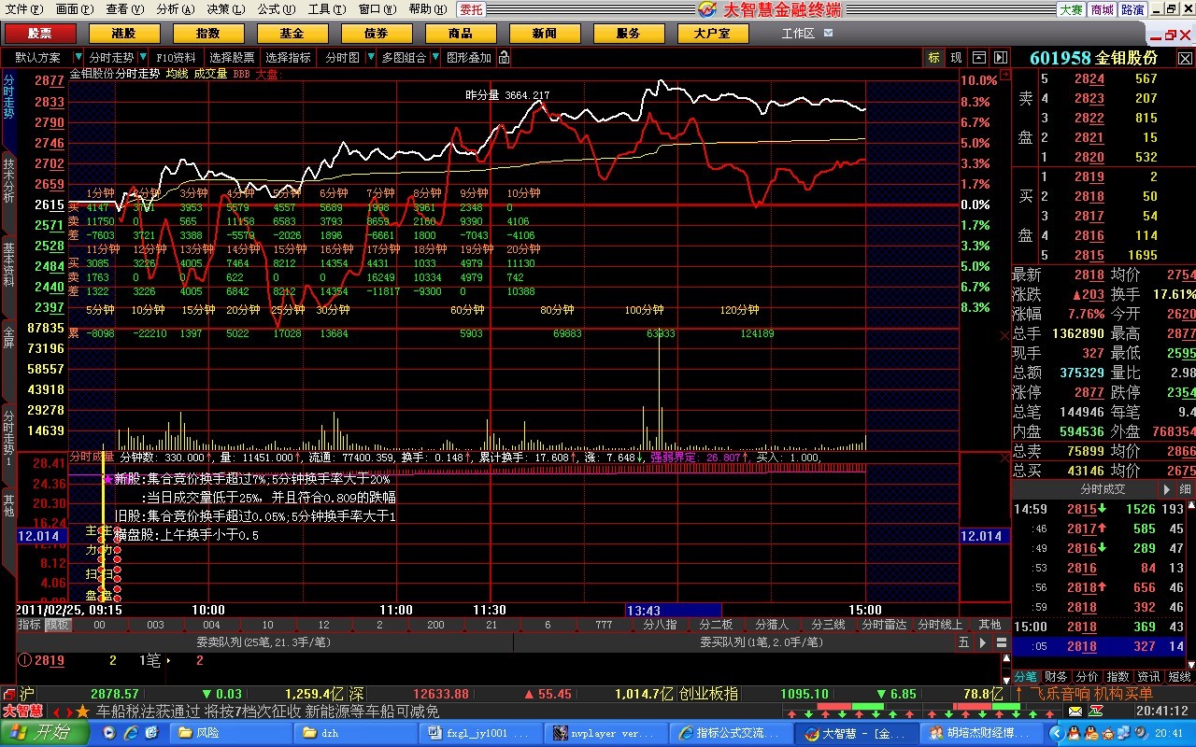
Task: Click the 大智慧 logo in the news ticker
Action: (22, 711)
